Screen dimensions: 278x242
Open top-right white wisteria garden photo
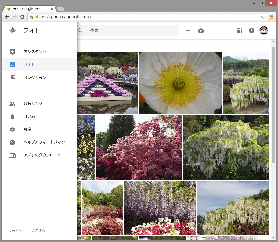tap(246, 83)
